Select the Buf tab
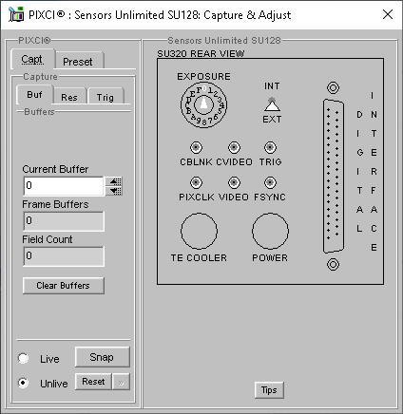The image size is (403, 414). (x=34, y=94)
